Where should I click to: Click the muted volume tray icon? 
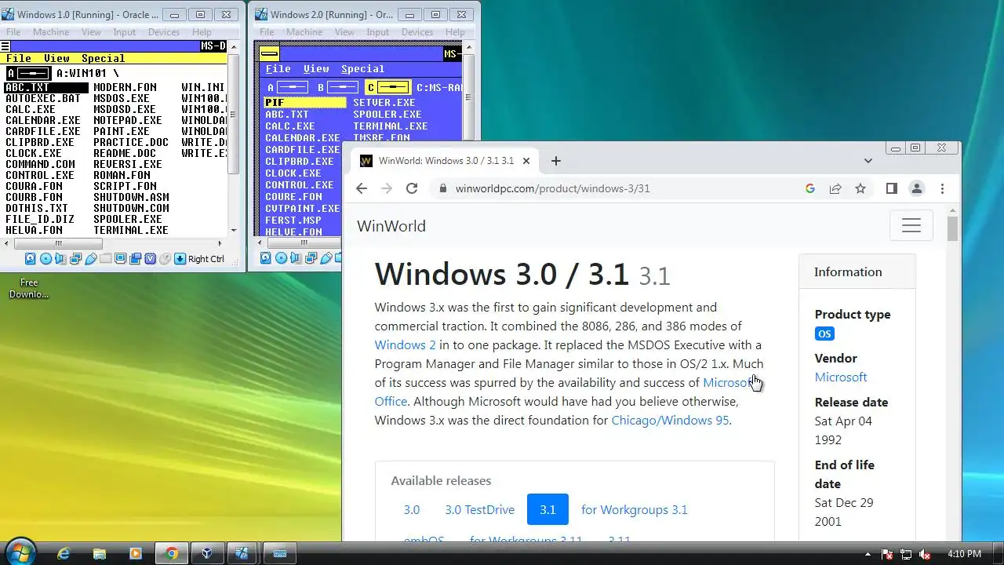[923, 553]
